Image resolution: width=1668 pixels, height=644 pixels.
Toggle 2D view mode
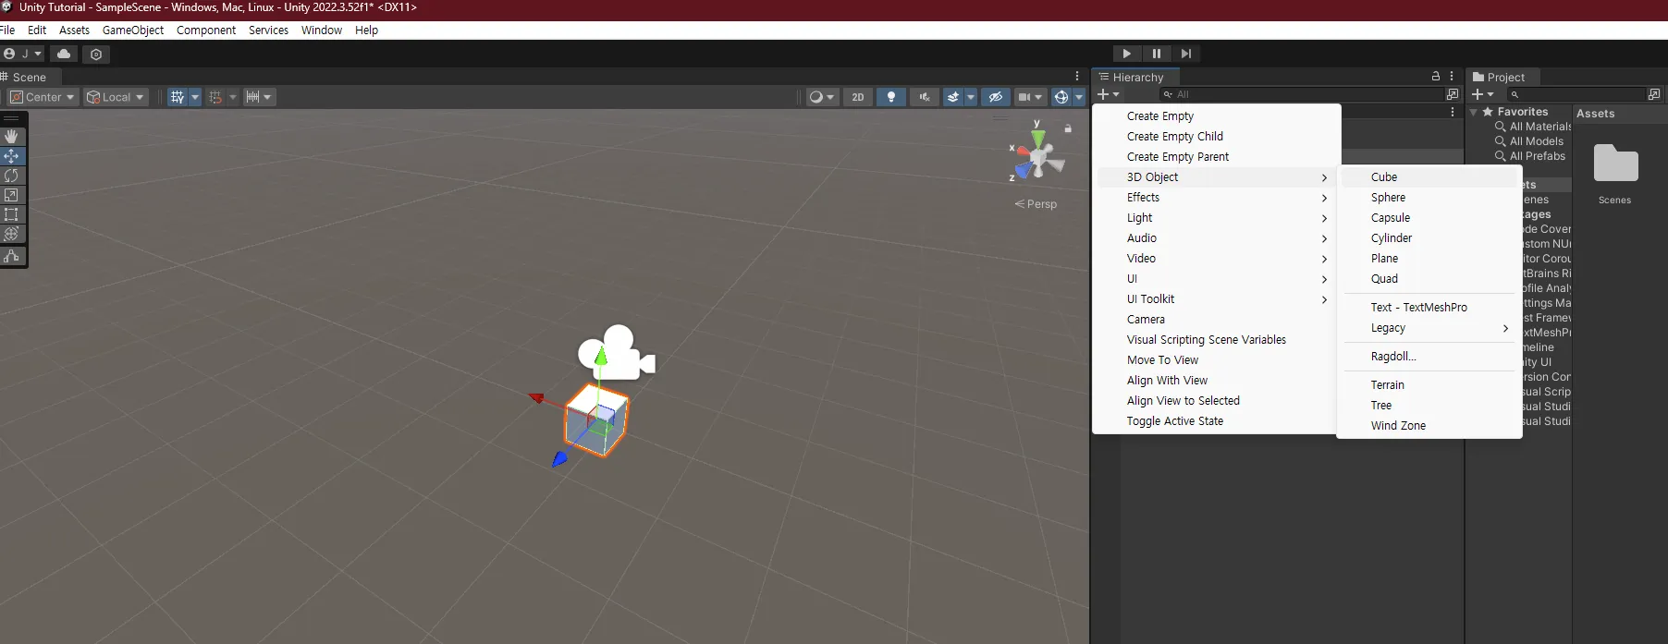pyautogui.click(x=858, y=97)
